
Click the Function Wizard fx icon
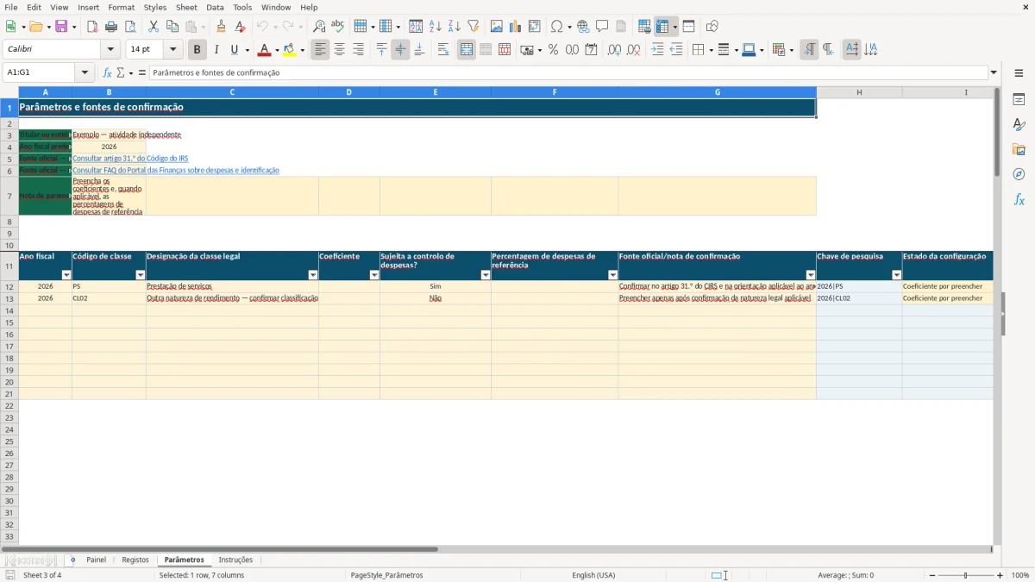click(x=108, y=72)
